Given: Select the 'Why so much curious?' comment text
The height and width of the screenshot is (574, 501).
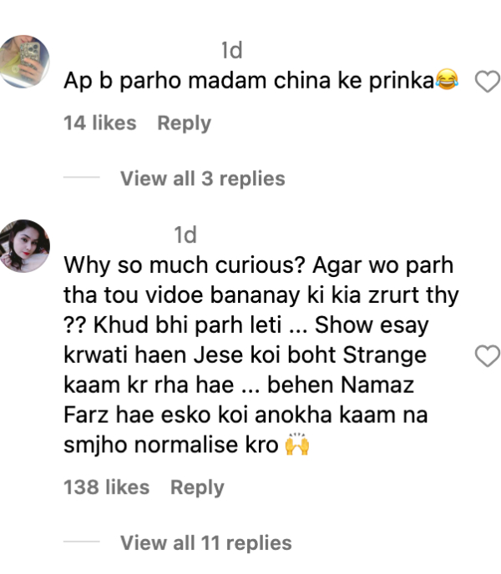Looking at the screenshot, I should pos(261,355).
